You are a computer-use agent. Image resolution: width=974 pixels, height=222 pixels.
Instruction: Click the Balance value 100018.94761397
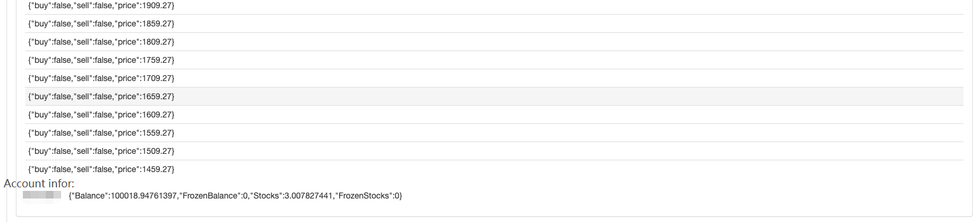tap(144, 196)
